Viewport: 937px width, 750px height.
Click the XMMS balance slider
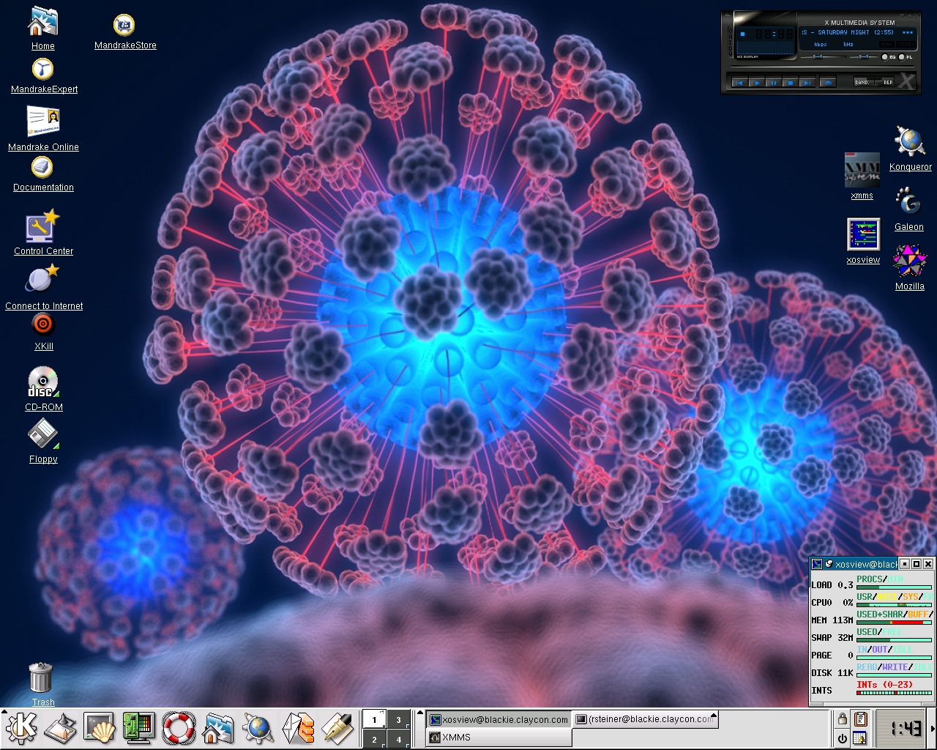click(864, 57)
